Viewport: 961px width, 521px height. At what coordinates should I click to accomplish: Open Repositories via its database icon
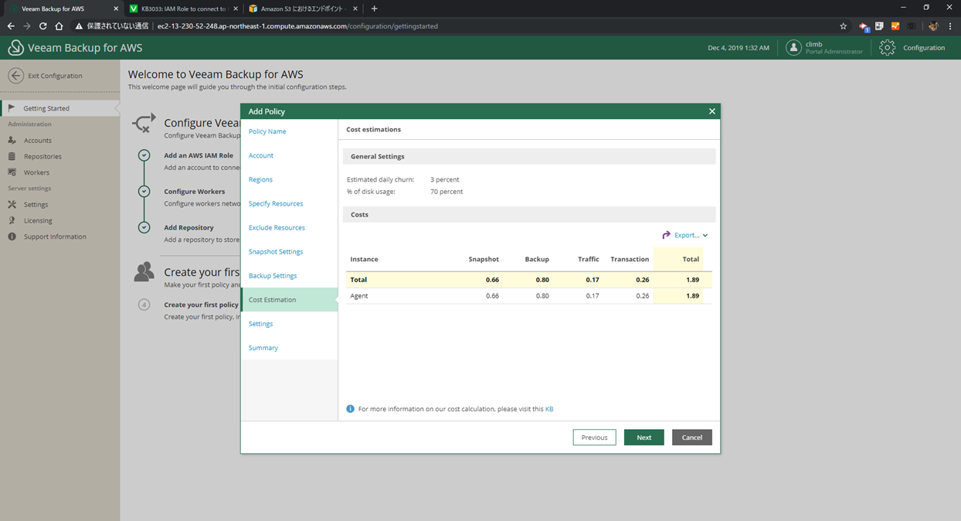[12, 156]
